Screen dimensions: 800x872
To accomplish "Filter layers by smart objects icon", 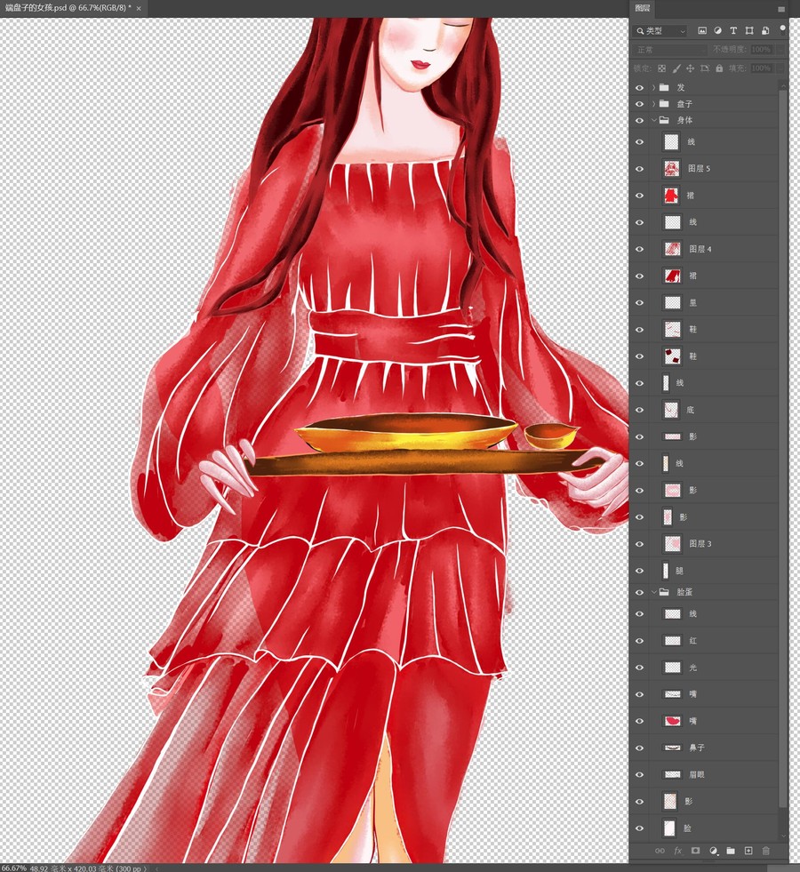I will click(765, 30).
